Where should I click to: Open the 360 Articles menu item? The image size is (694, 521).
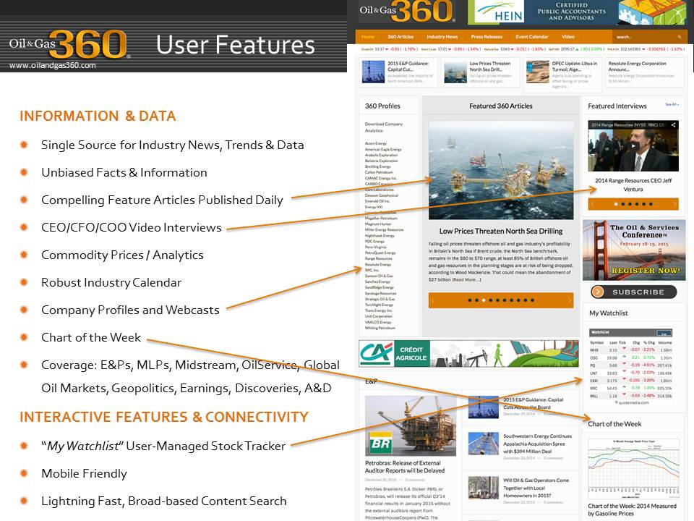click(400, 36)
